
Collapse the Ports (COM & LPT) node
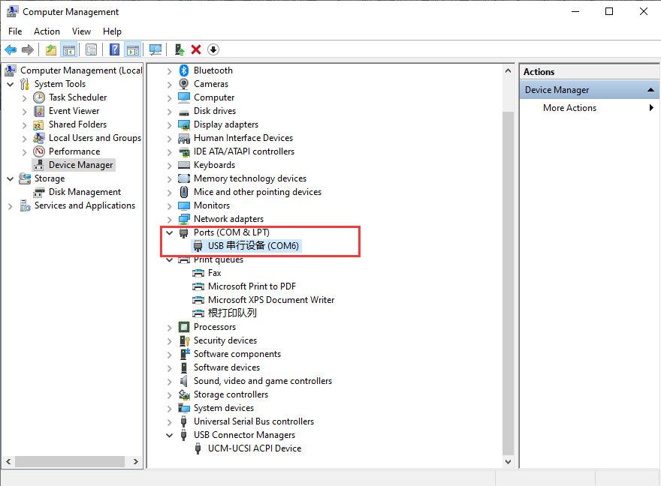[169, 232]
